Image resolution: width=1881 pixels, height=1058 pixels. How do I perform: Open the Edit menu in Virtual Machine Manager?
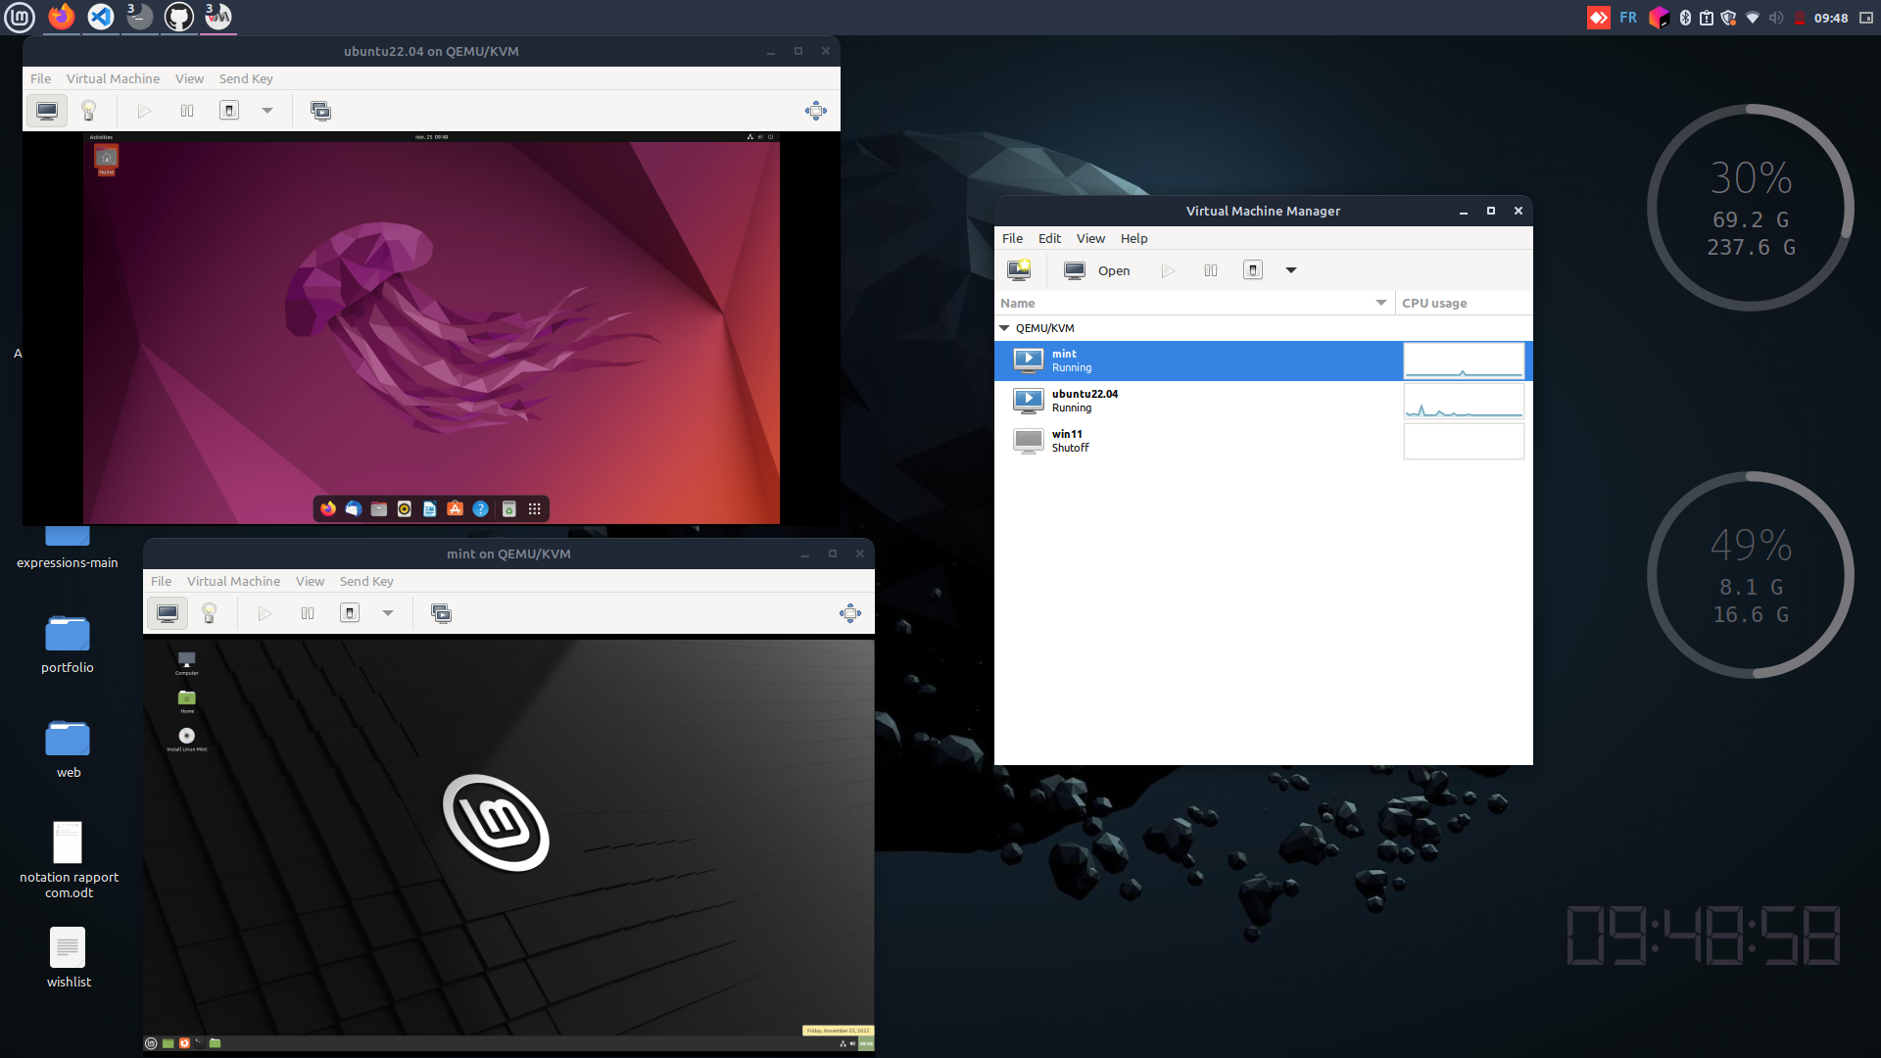pyautogui.click(x=1049, y=238)
